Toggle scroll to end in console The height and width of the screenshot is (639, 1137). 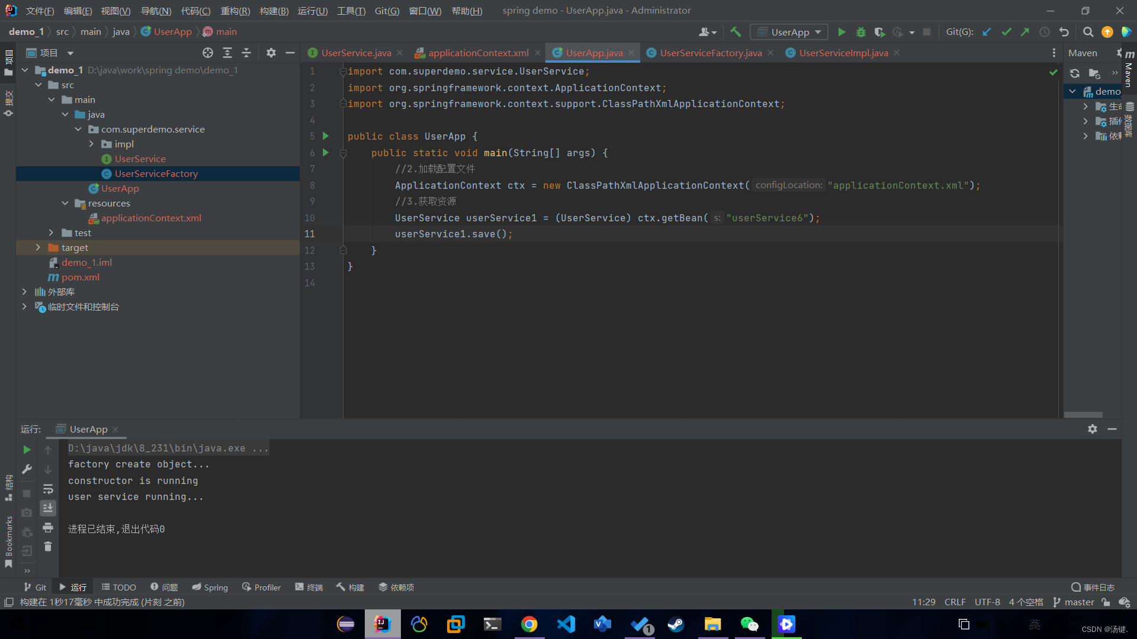point(48,508)
